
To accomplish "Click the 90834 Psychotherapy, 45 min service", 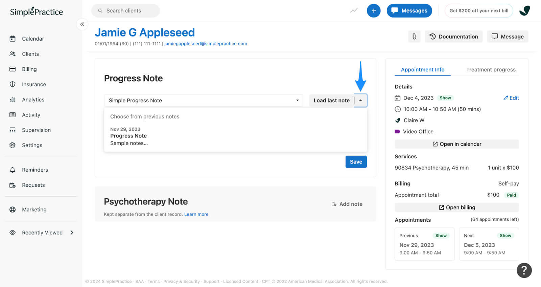I will point(431,168).
